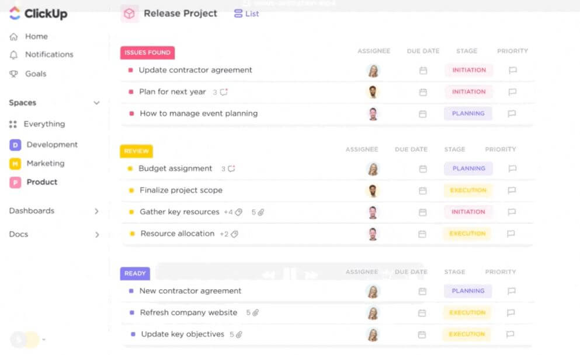This screenshot has width=580, height=355.
Task: Click assignee avatar for Plan for next year
Action: (x=373, y=92)
